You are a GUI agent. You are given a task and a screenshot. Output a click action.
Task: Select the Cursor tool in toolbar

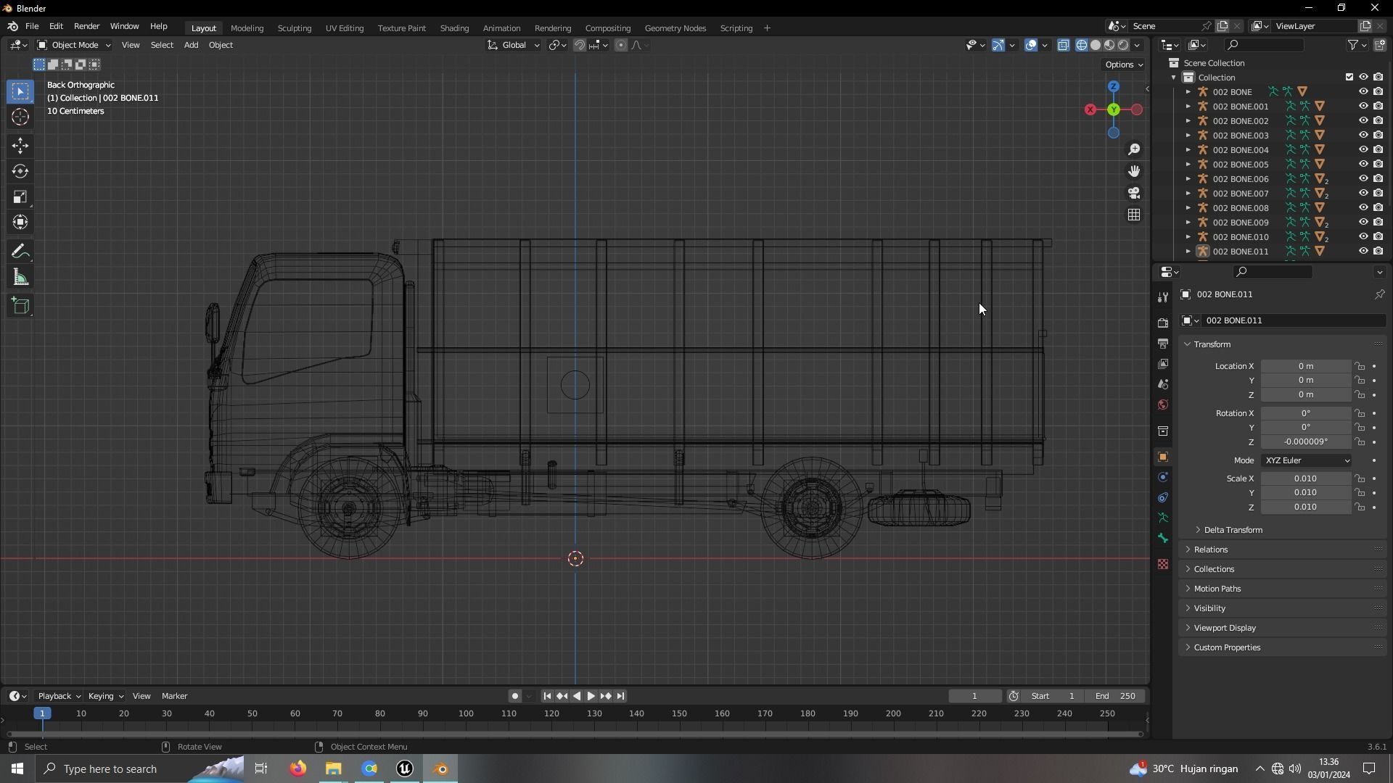pyautogui.click(x=20, y=117)
